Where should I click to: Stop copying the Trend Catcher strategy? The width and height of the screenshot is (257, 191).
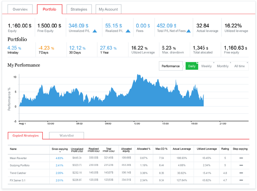[x=241, y=172]
